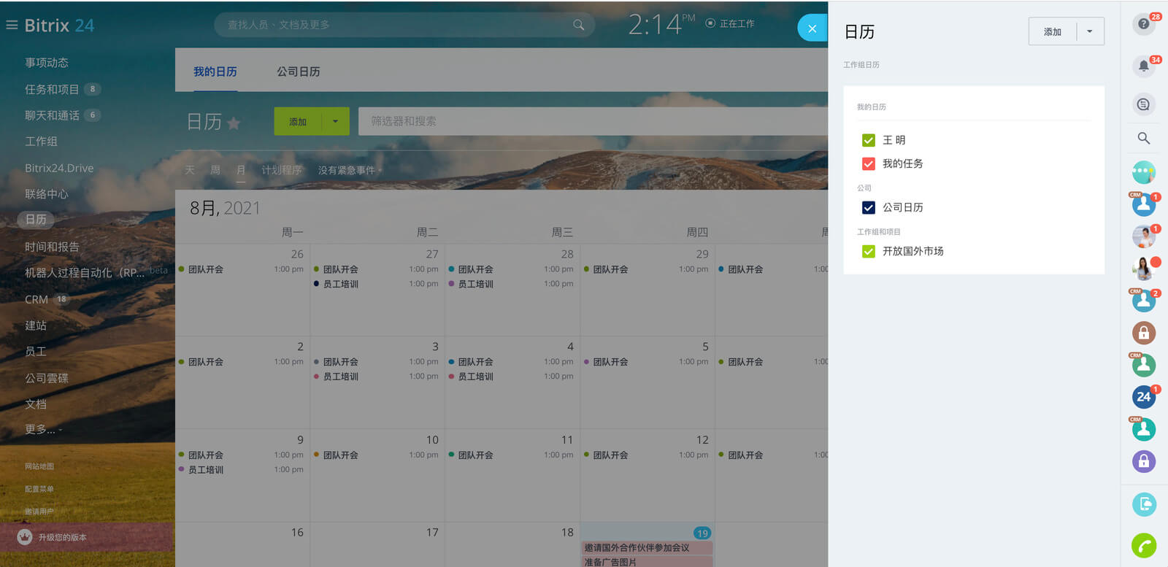Open 文档 in sidebar
The image size is (1168, 567).
pyautogui.click(x=36, y=404)
